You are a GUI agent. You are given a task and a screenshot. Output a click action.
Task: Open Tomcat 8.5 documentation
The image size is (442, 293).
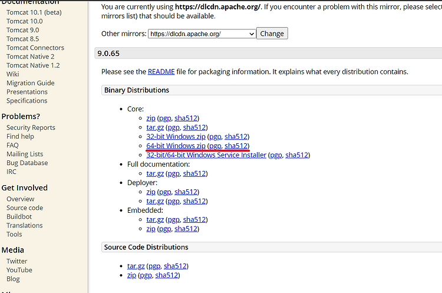click(23, 39)
